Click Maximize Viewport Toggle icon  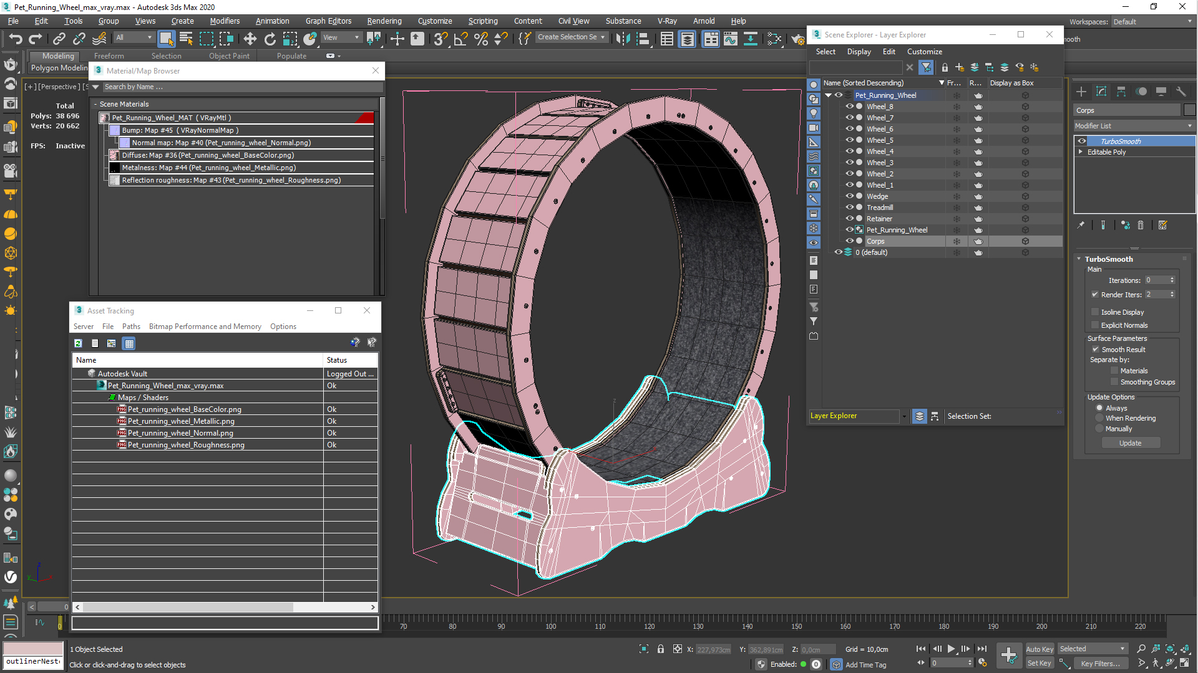coord(1184,663)
